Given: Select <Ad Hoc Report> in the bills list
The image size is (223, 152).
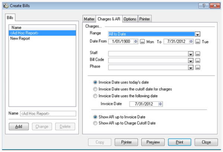Looking at the screenshot, I should click(x=42, y=33).
